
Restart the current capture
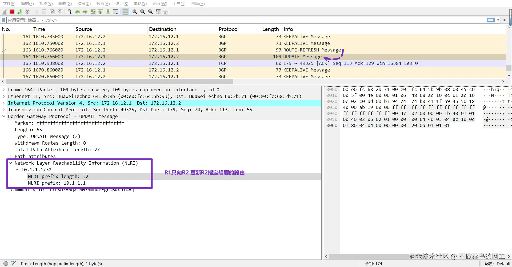[20, 12]
